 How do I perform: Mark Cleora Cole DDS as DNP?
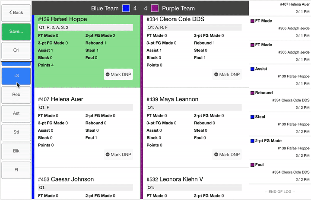click(x=227, y=74)
